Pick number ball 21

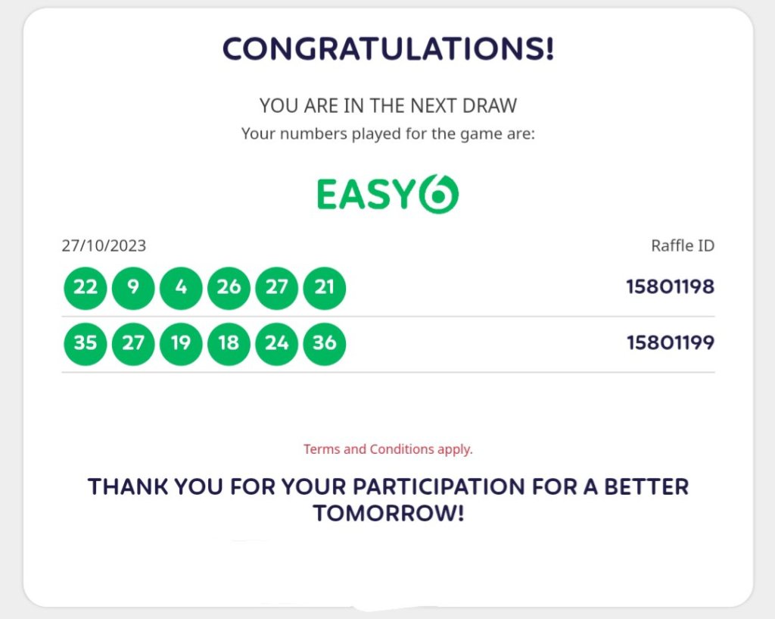325,287
